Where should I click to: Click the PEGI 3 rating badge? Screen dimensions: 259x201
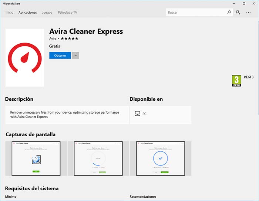pyautogui.click(x=236, y=81)
